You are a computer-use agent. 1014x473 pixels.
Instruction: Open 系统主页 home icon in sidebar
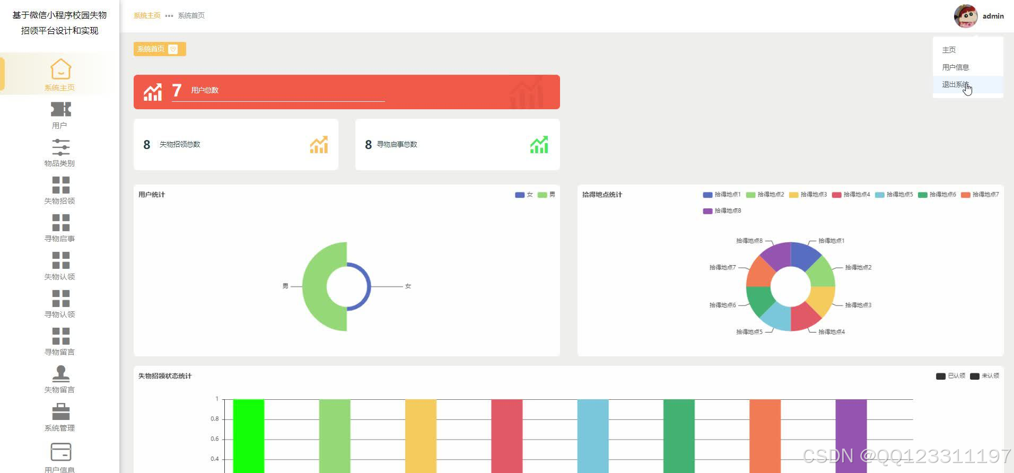[x=60, y=69]
